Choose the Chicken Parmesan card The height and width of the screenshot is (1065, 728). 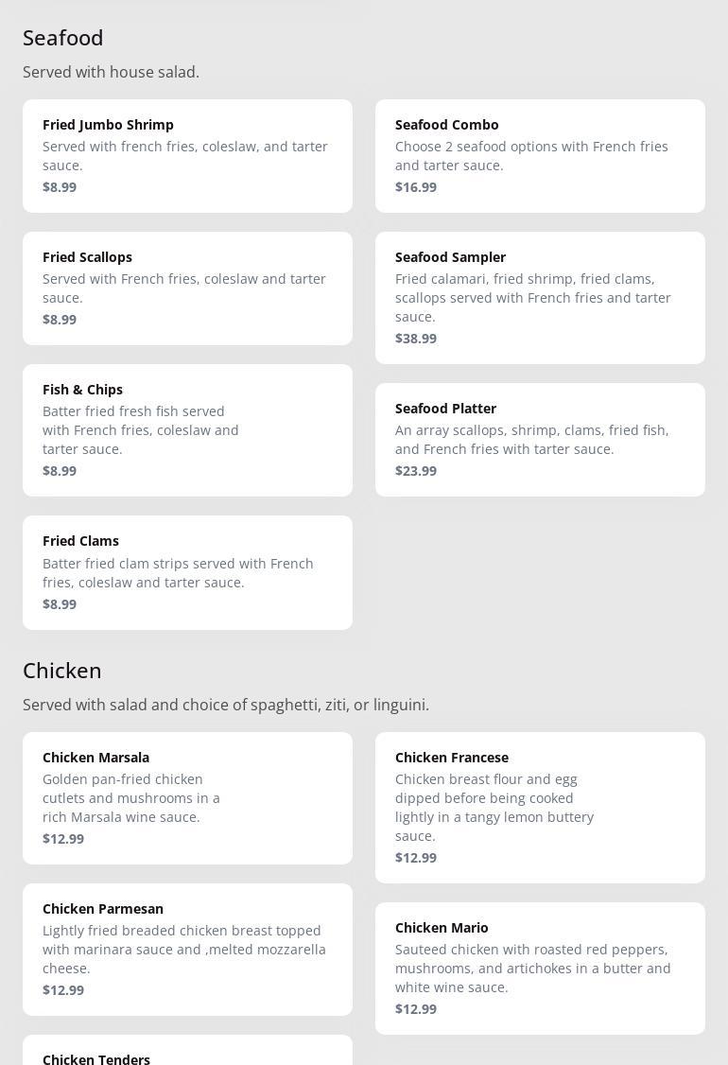(187, 949)
